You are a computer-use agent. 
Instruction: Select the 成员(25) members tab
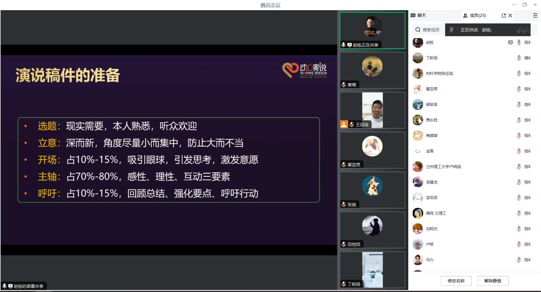coord(475,16)
